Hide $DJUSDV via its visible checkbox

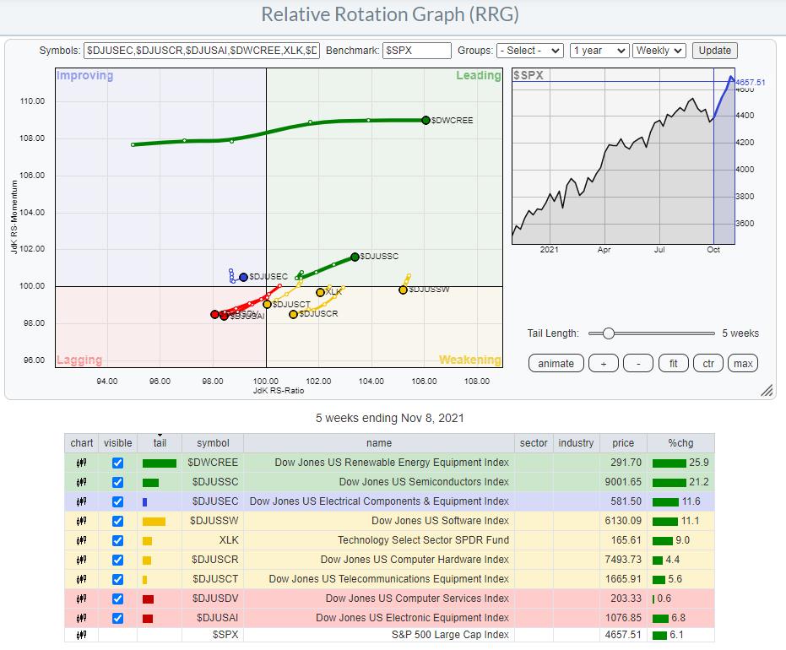(117, 599)
